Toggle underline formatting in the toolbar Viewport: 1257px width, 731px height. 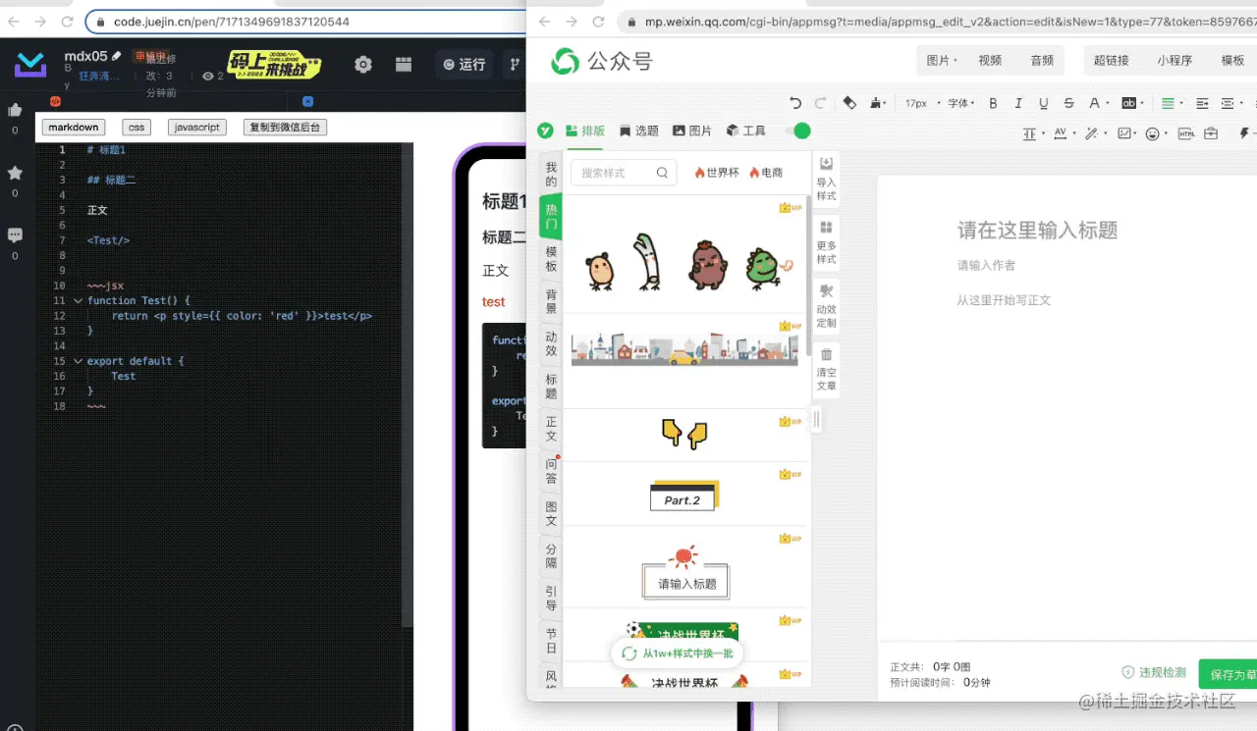tap(1044, 103)
